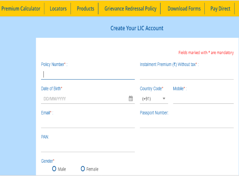Select the Male gender radio button
The width and height of the screenshot is (239, 179).
(x=54, y=169)
